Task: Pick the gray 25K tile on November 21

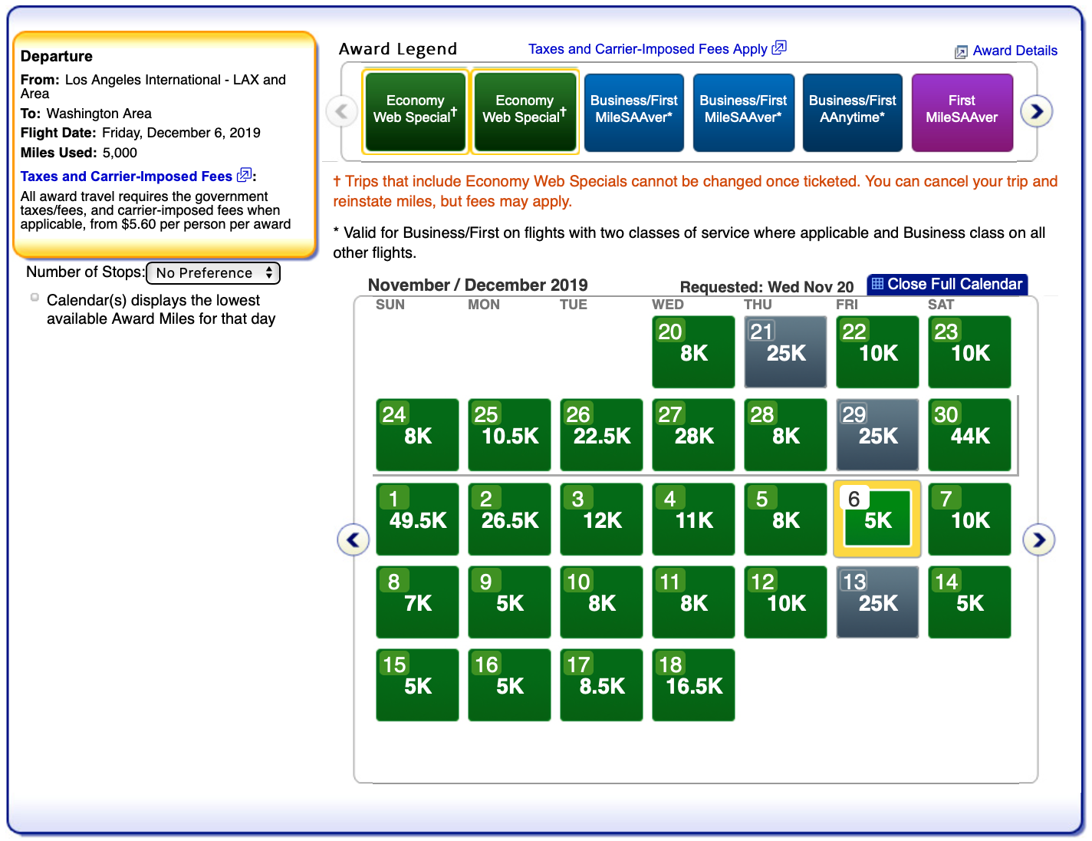Action: [785, 351]
